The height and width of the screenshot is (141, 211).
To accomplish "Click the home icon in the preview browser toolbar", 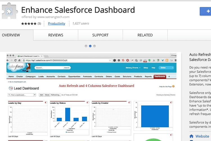I will (19, 60).
